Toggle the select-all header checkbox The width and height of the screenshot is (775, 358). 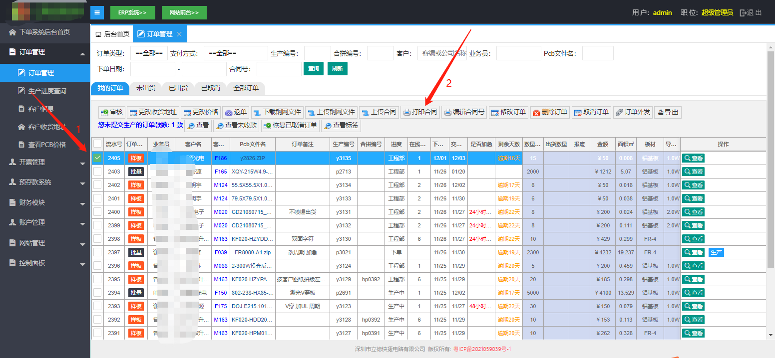tap(97, 144)
